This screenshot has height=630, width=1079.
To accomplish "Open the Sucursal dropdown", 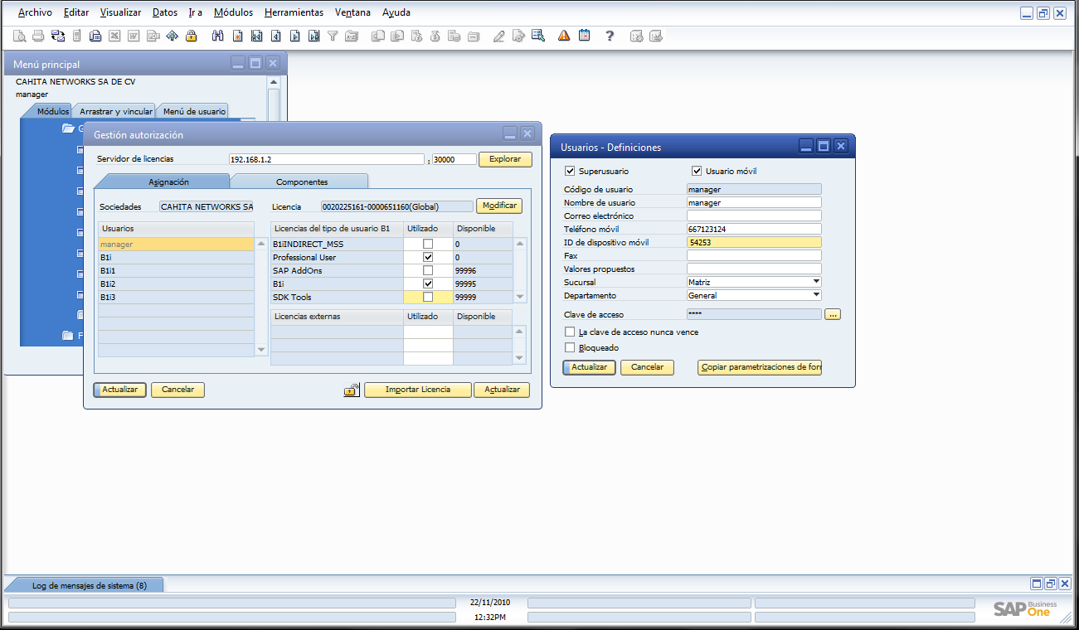I will [816, 282].
